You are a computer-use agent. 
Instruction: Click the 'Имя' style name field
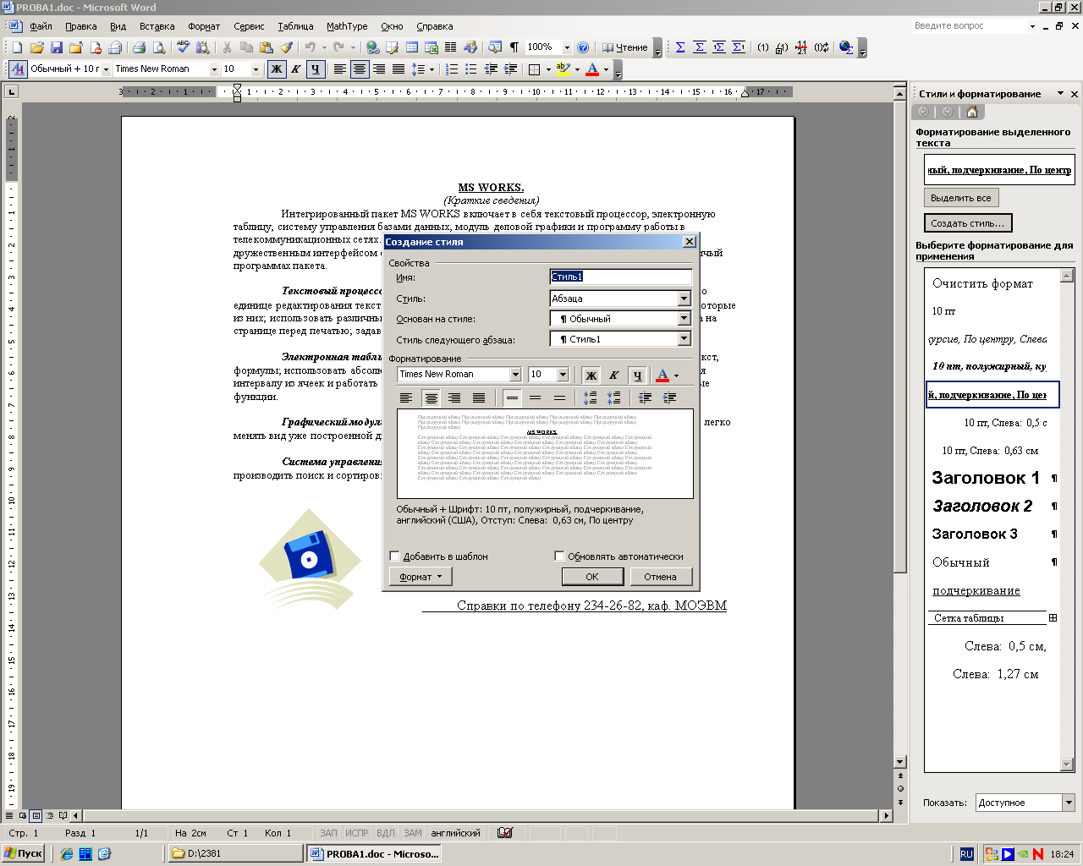coord(620,277)
